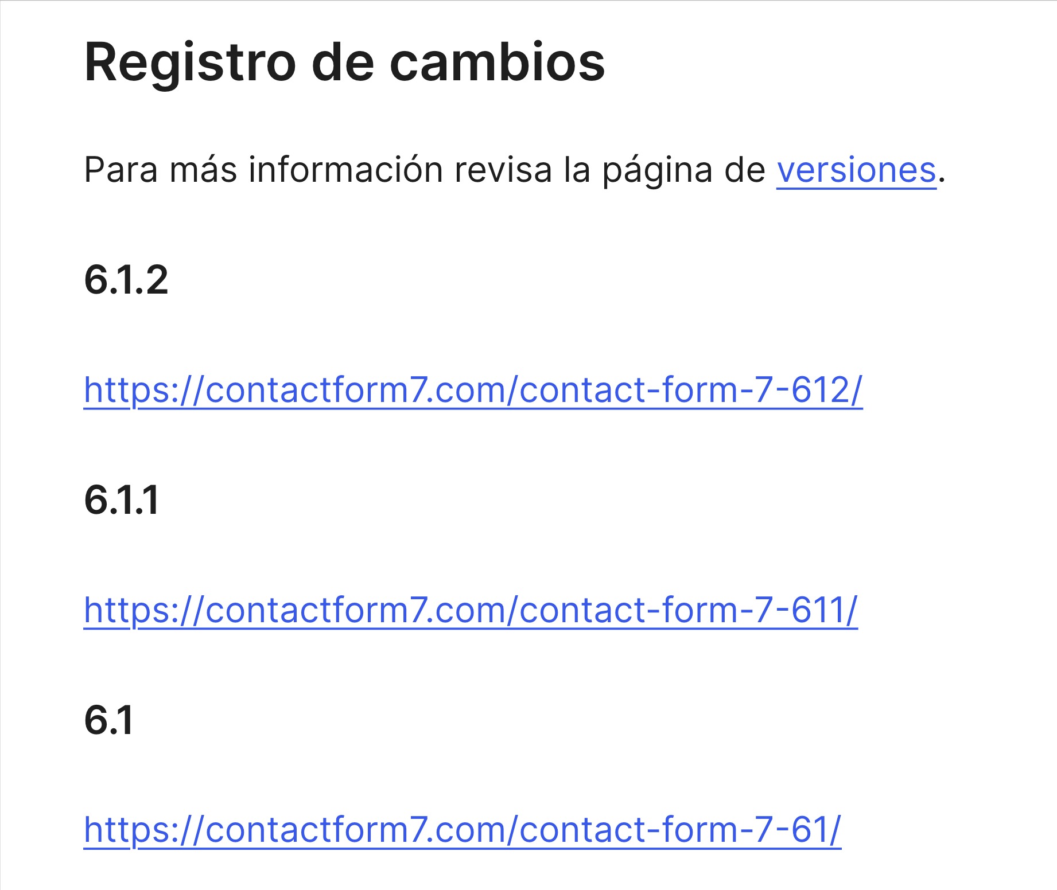Click the word más in the paragraph
Screen dimensions: 1057x890
[x=203, y=170]
